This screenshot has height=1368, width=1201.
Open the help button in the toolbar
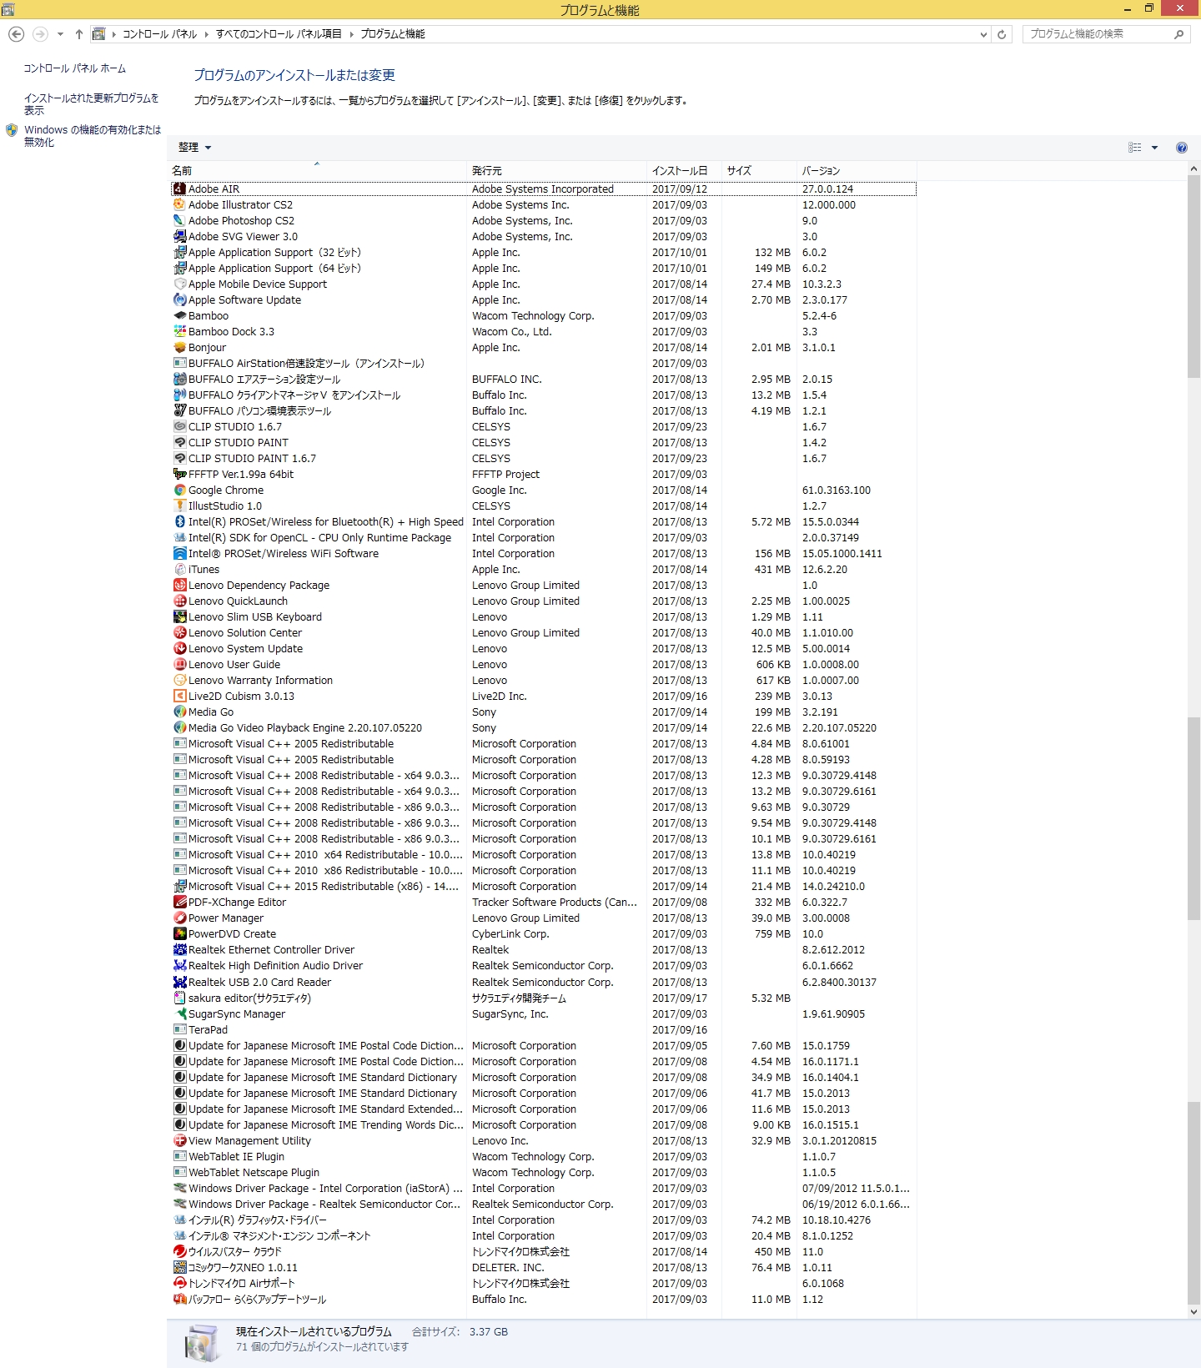(x=1181, y=148)
